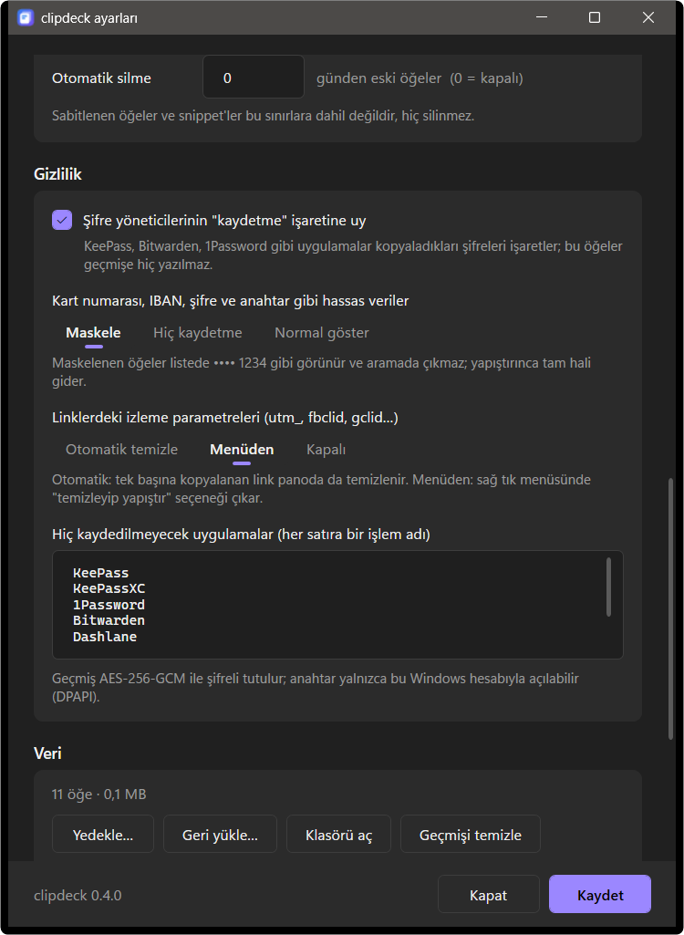Click the Gizlilik section heading
The height and width of the screenshot is (935, 684).
(57, 174)
